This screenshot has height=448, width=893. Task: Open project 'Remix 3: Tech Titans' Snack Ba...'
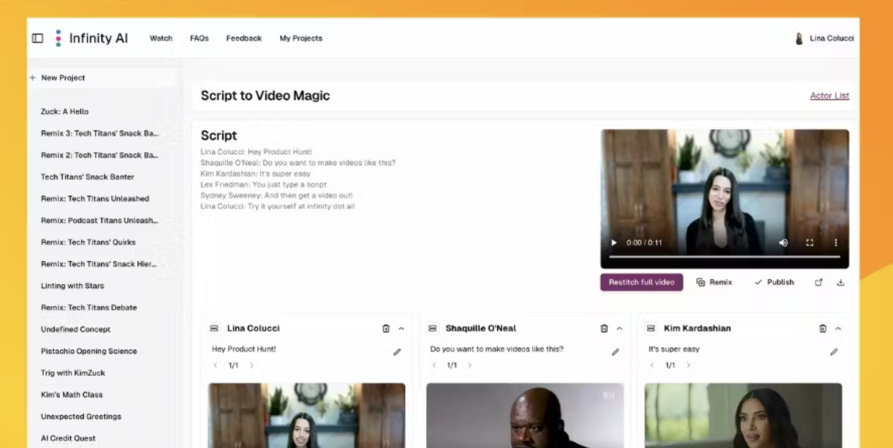[x=100, y=133]
